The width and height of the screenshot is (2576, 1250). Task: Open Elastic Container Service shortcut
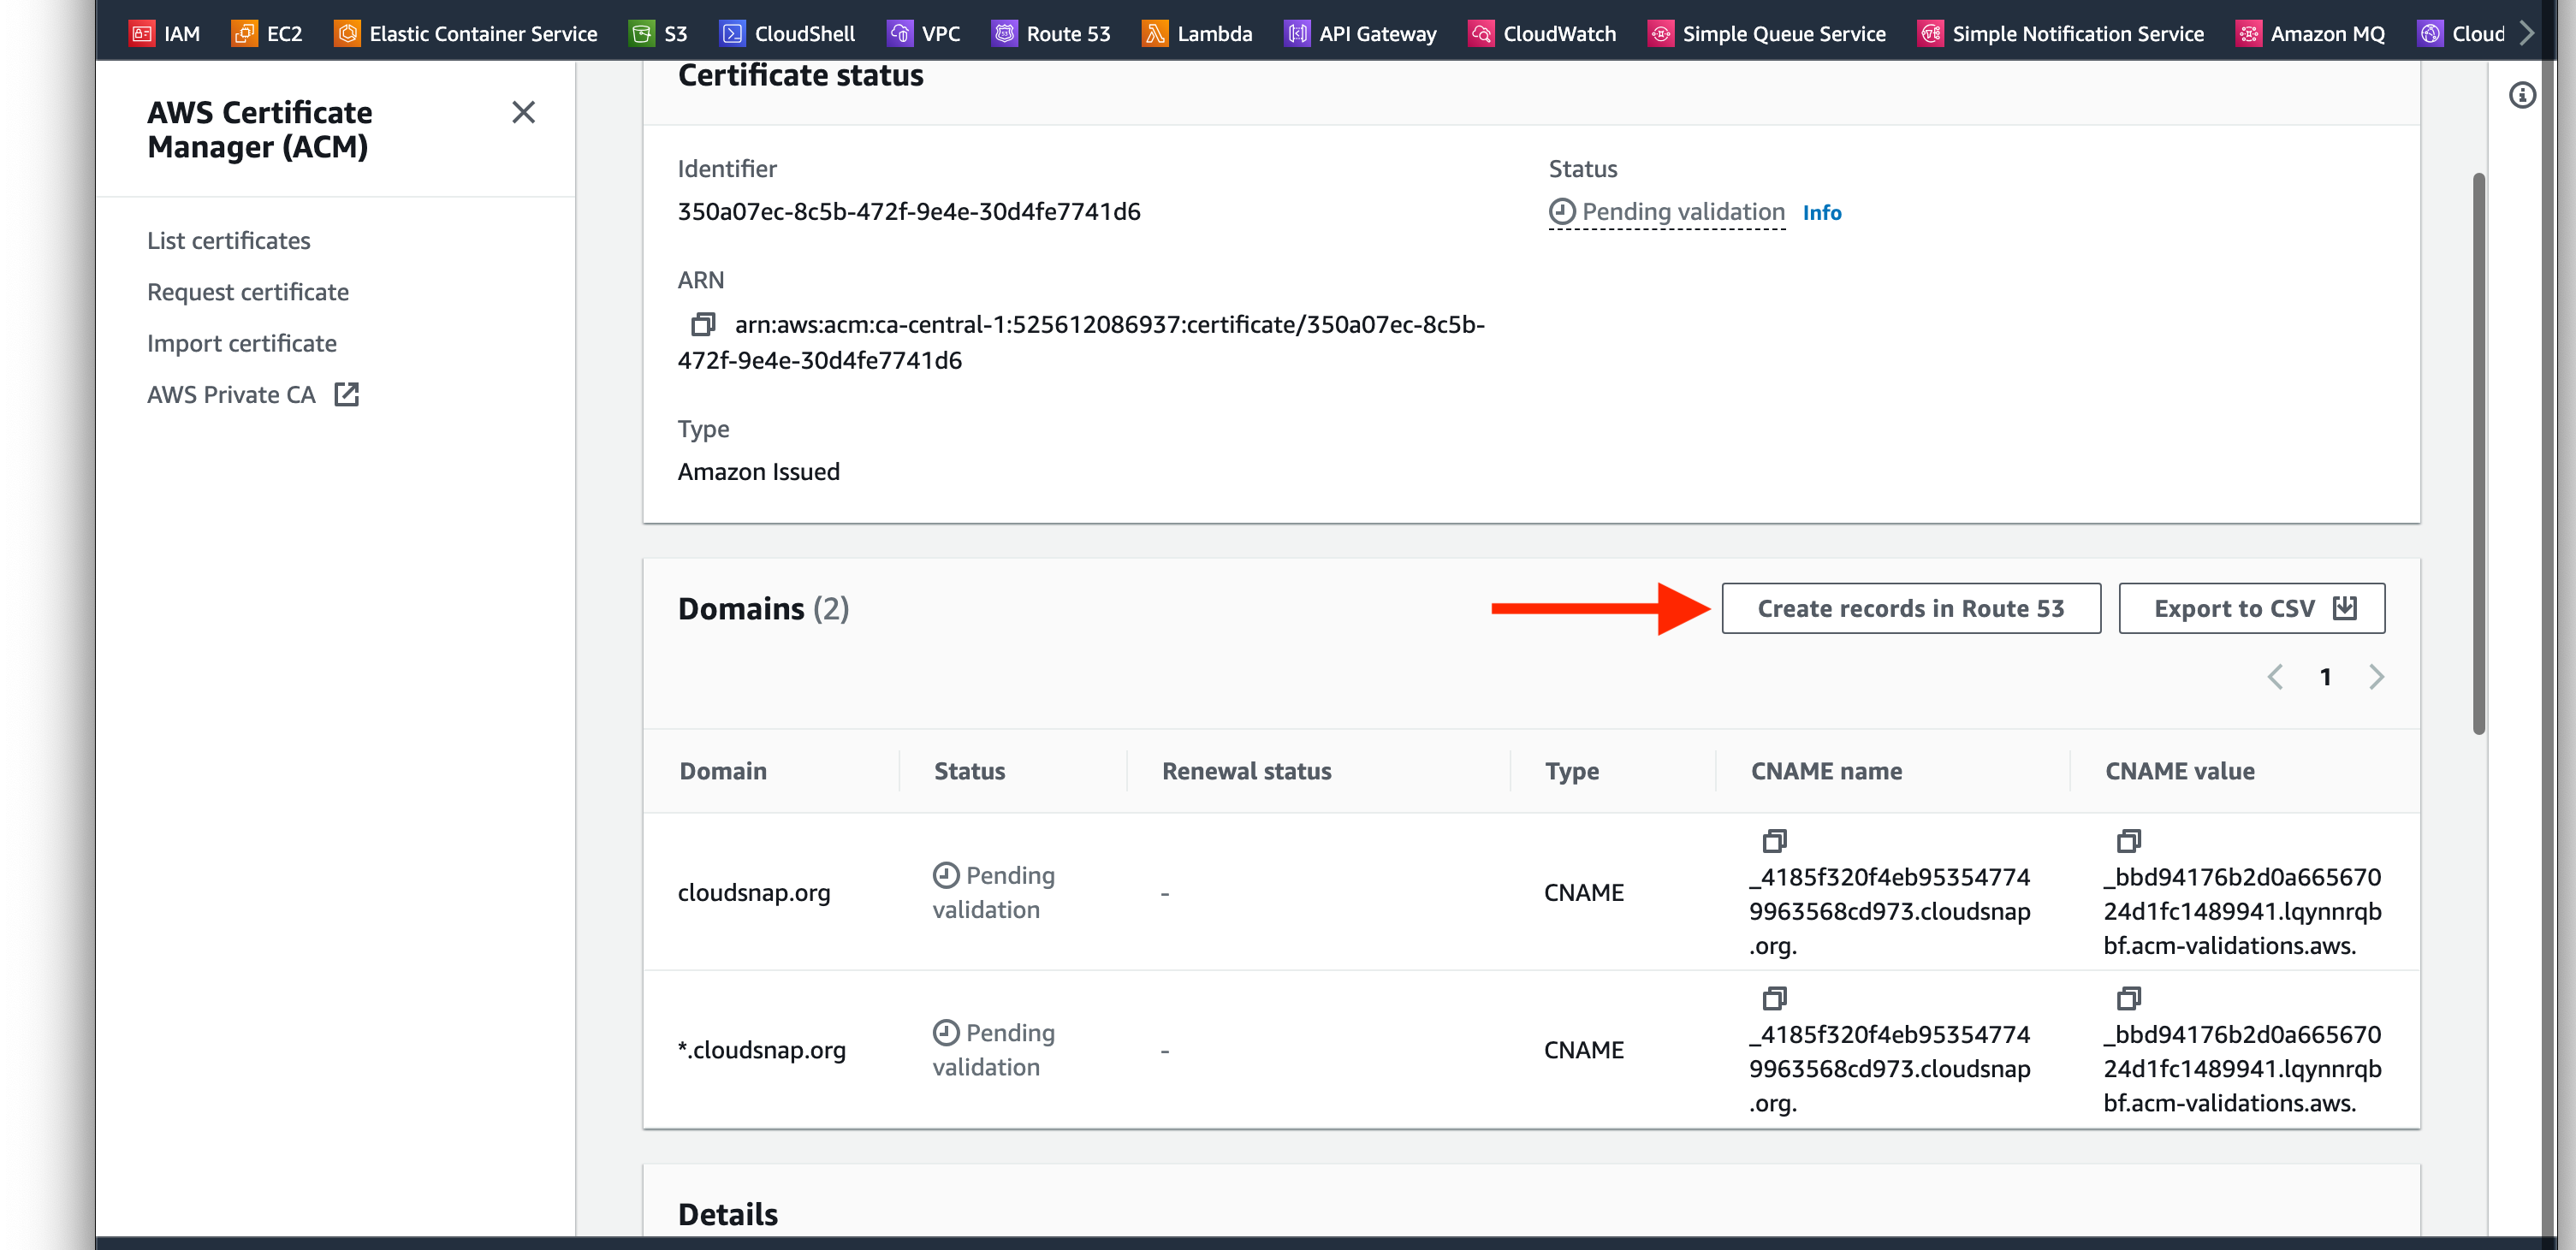coord(466,33)
